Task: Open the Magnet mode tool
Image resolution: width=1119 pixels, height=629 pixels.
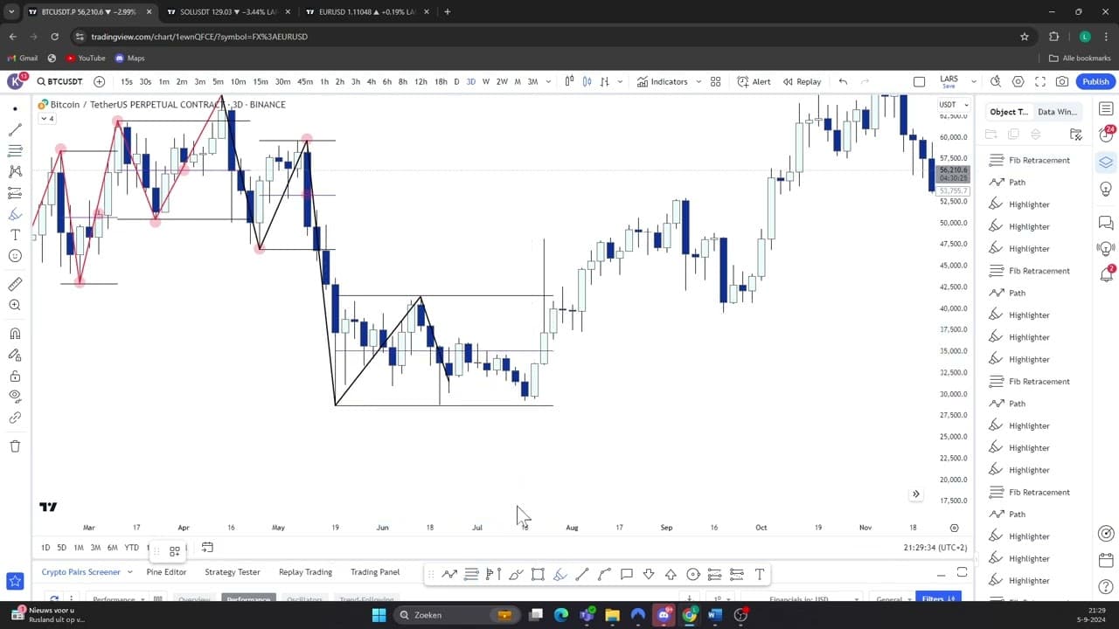Action: tap(15, 334)
